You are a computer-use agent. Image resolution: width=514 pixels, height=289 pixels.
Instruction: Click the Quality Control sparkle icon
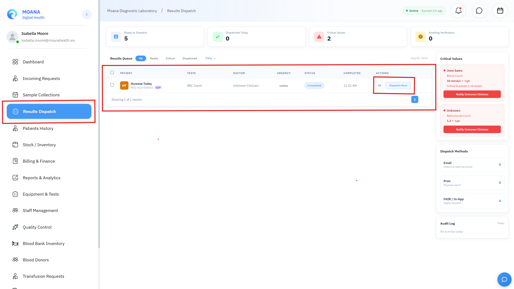click(x=15, y=227)
